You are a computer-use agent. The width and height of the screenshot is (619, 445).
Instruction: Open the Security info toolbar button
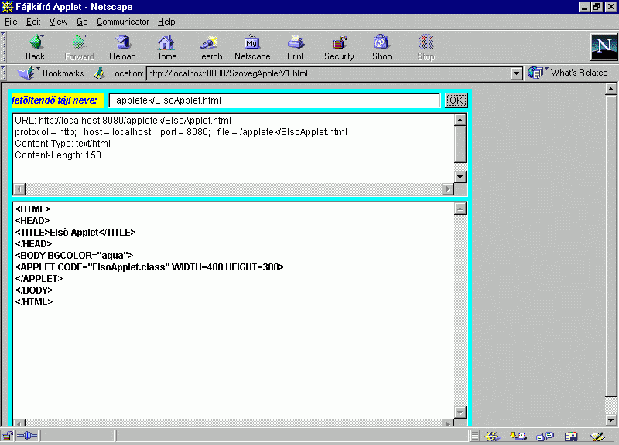339,47
